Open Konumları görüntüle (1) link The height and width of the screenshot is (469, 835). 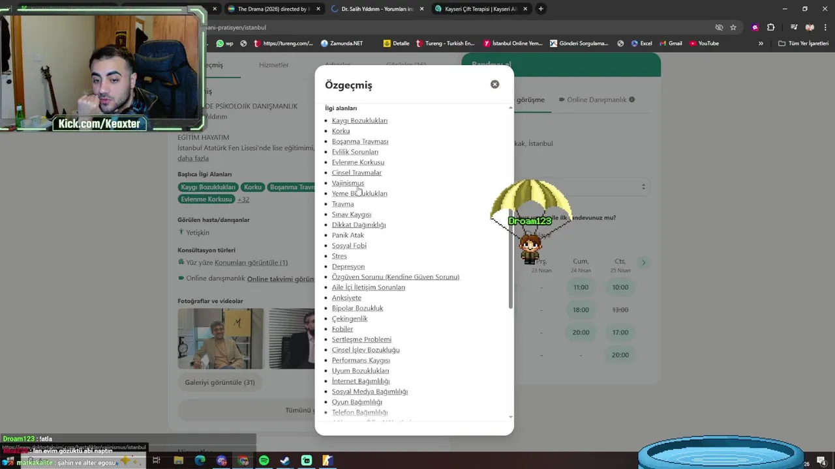[x=251, y=263]
